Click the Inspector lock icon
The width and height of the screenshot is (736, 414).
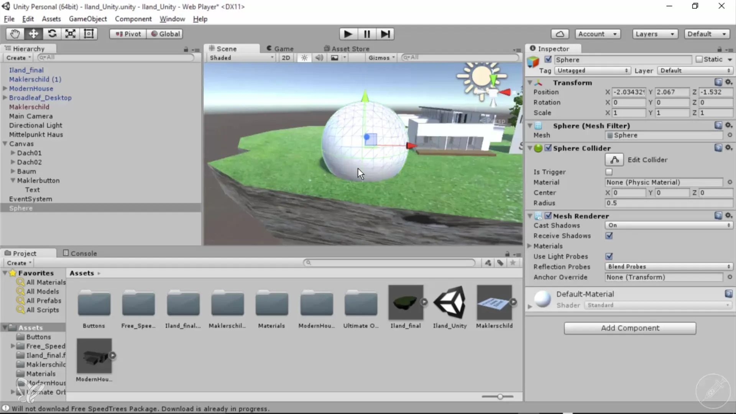coord(720,49)
